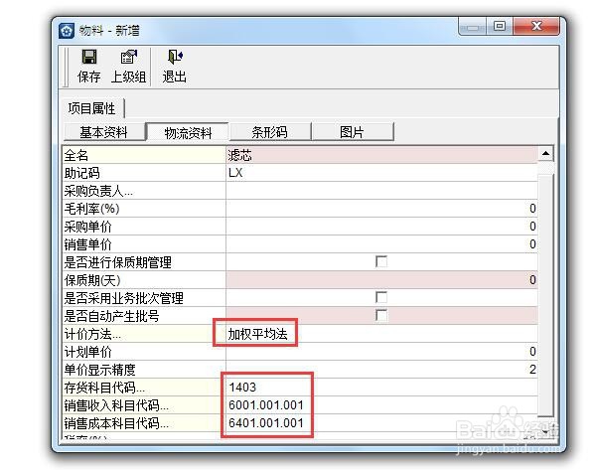Click the 单价显示精度 value field
595x470 pixels.
[381, 370]
